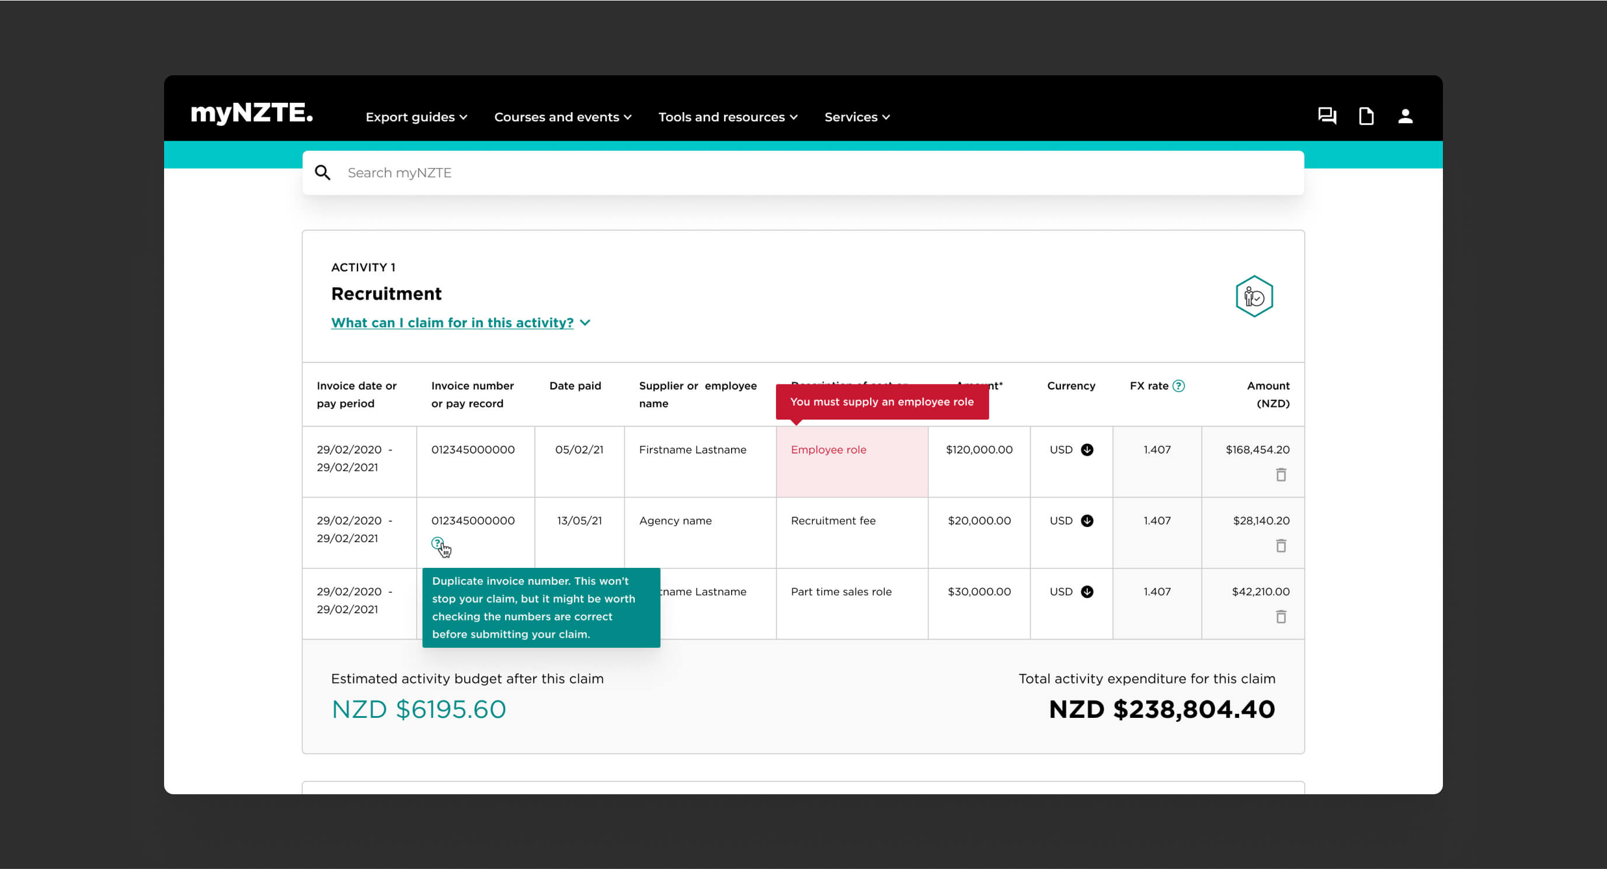Open currency dropdown for $120,000.00 row
Screen dimensions: 1607x869
[1087, 450]
